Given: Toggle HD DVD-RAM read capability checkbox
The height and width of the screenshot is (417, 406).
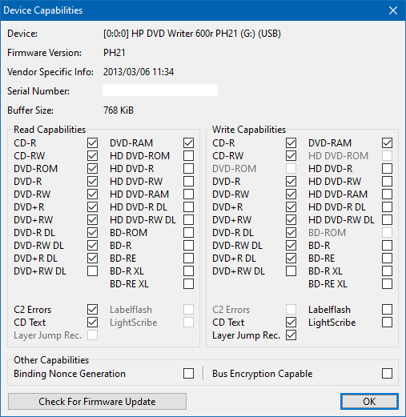Looking at the screenshot, I should coord(188,194).
